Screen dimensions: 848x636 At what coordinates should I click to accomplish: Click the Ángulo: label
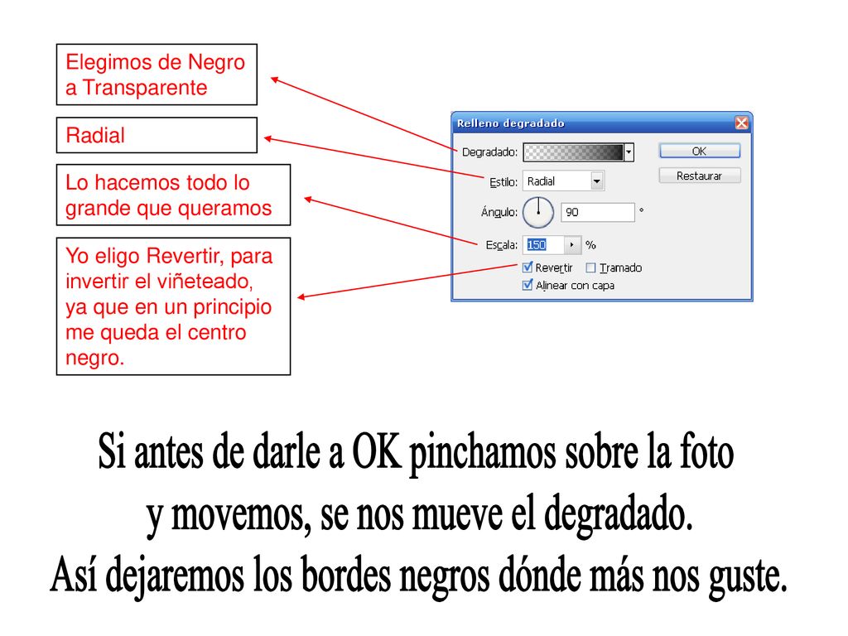499,211
